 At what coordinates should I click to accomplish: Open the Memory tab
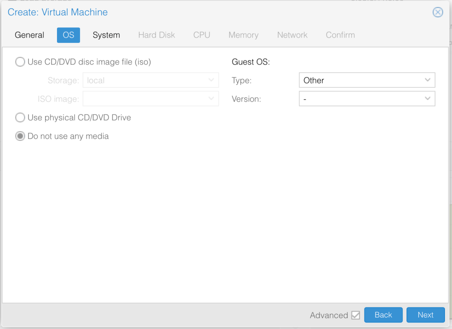[x=243, y=35]
